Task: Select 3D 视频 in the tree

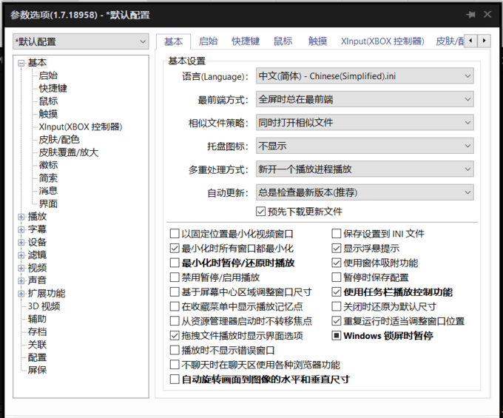Action: pyautogui.click(x=44, y=306)
